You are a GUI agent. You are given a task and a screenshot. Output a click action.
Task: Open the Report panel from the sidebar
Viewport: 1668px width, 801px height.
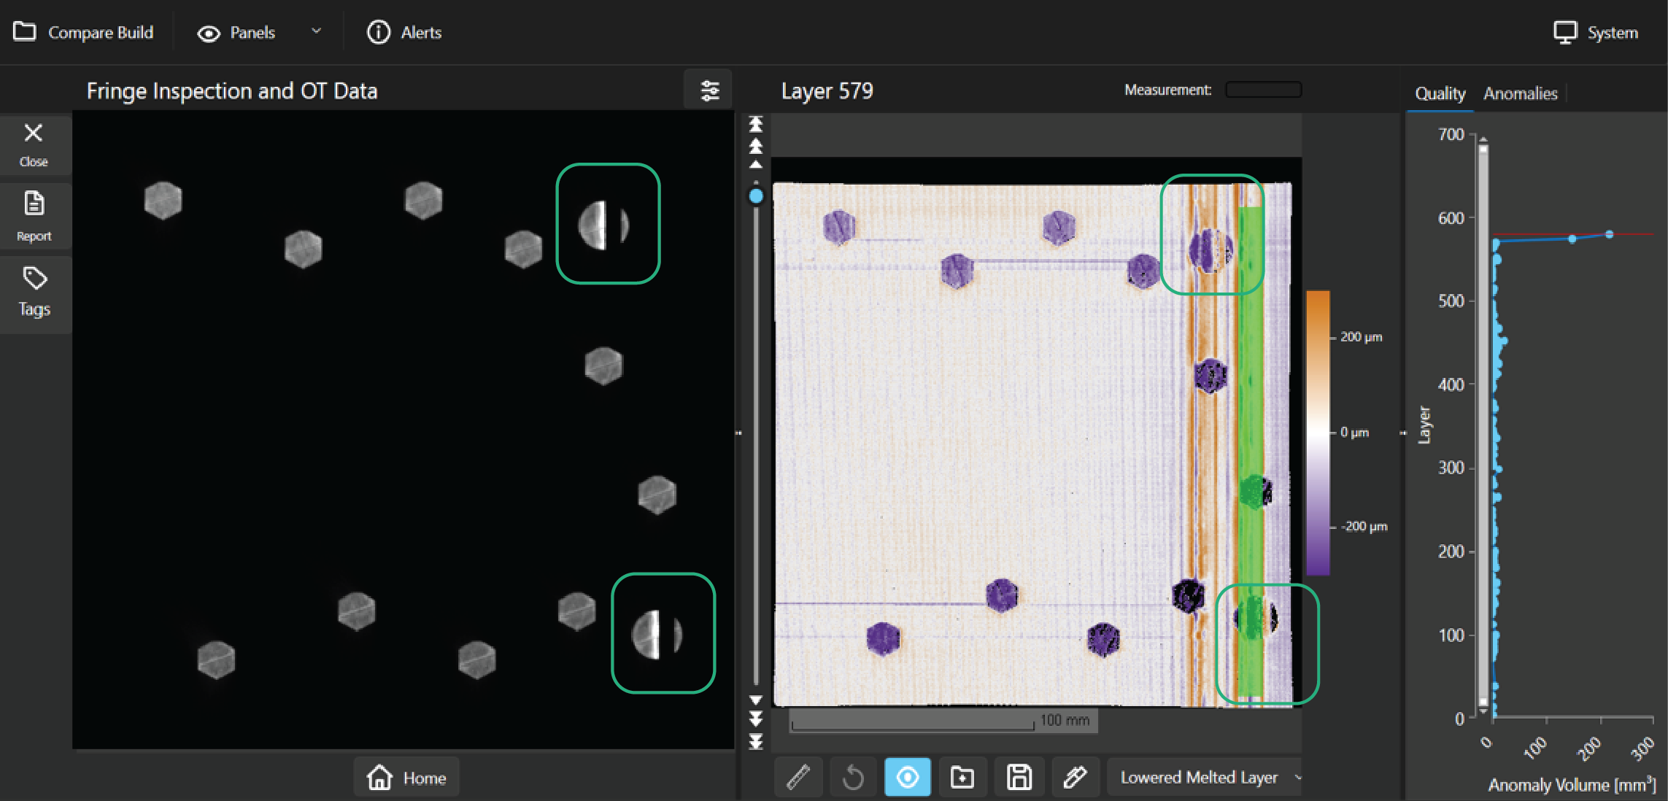34,216
